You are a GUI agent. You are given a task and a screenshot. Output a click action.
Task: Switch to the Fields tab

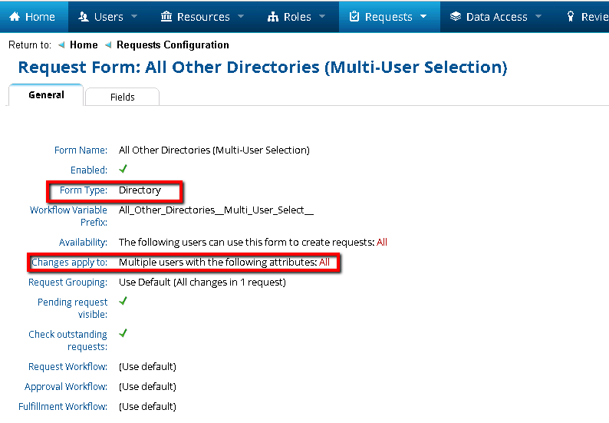coord(122,97)
